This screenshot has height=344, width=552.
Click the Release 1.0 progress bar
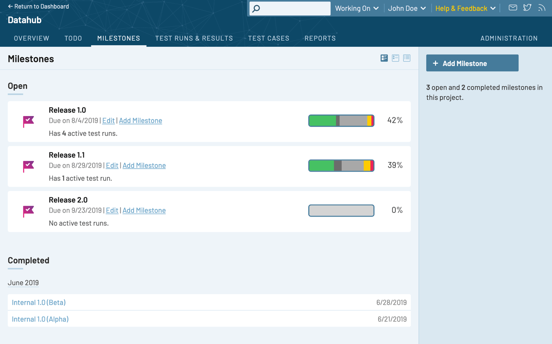pos(341,121)
